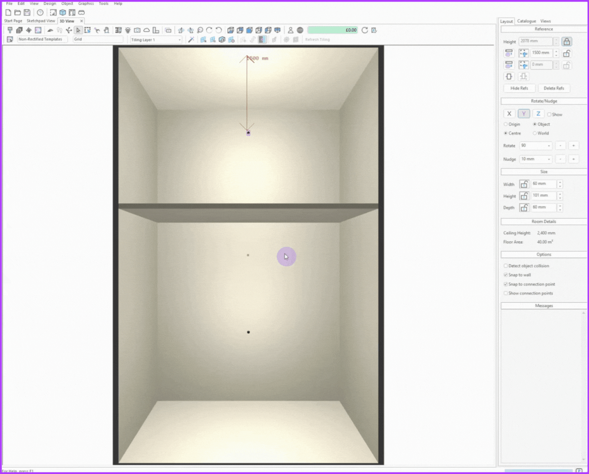Select the Centre radio button
Viewport: 589px width, 474px height.
click(506, 133)
